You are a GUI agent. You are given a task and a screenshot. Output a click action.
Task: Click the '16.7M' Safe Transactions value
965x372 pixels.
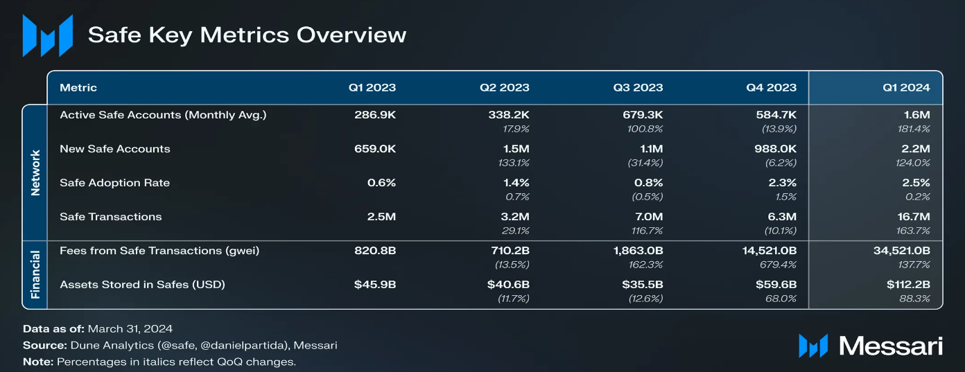(913, 217)
